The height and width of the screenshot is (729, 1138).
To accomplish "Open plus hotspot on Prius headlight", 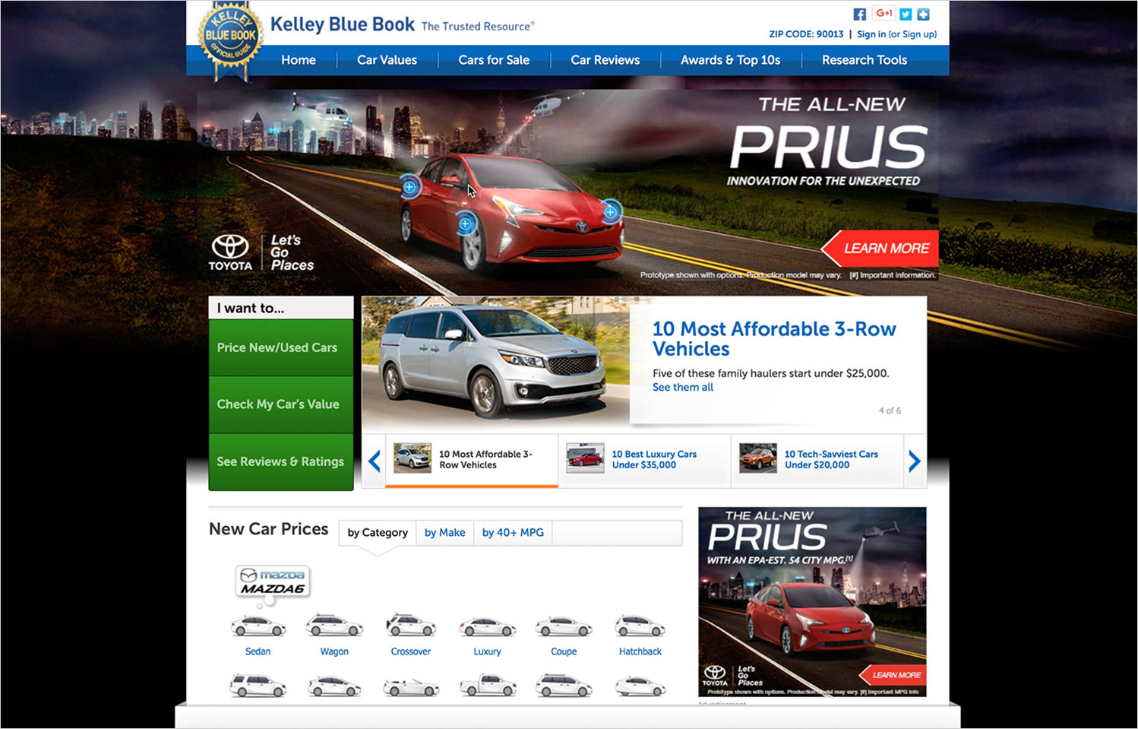I will (611, 212).
